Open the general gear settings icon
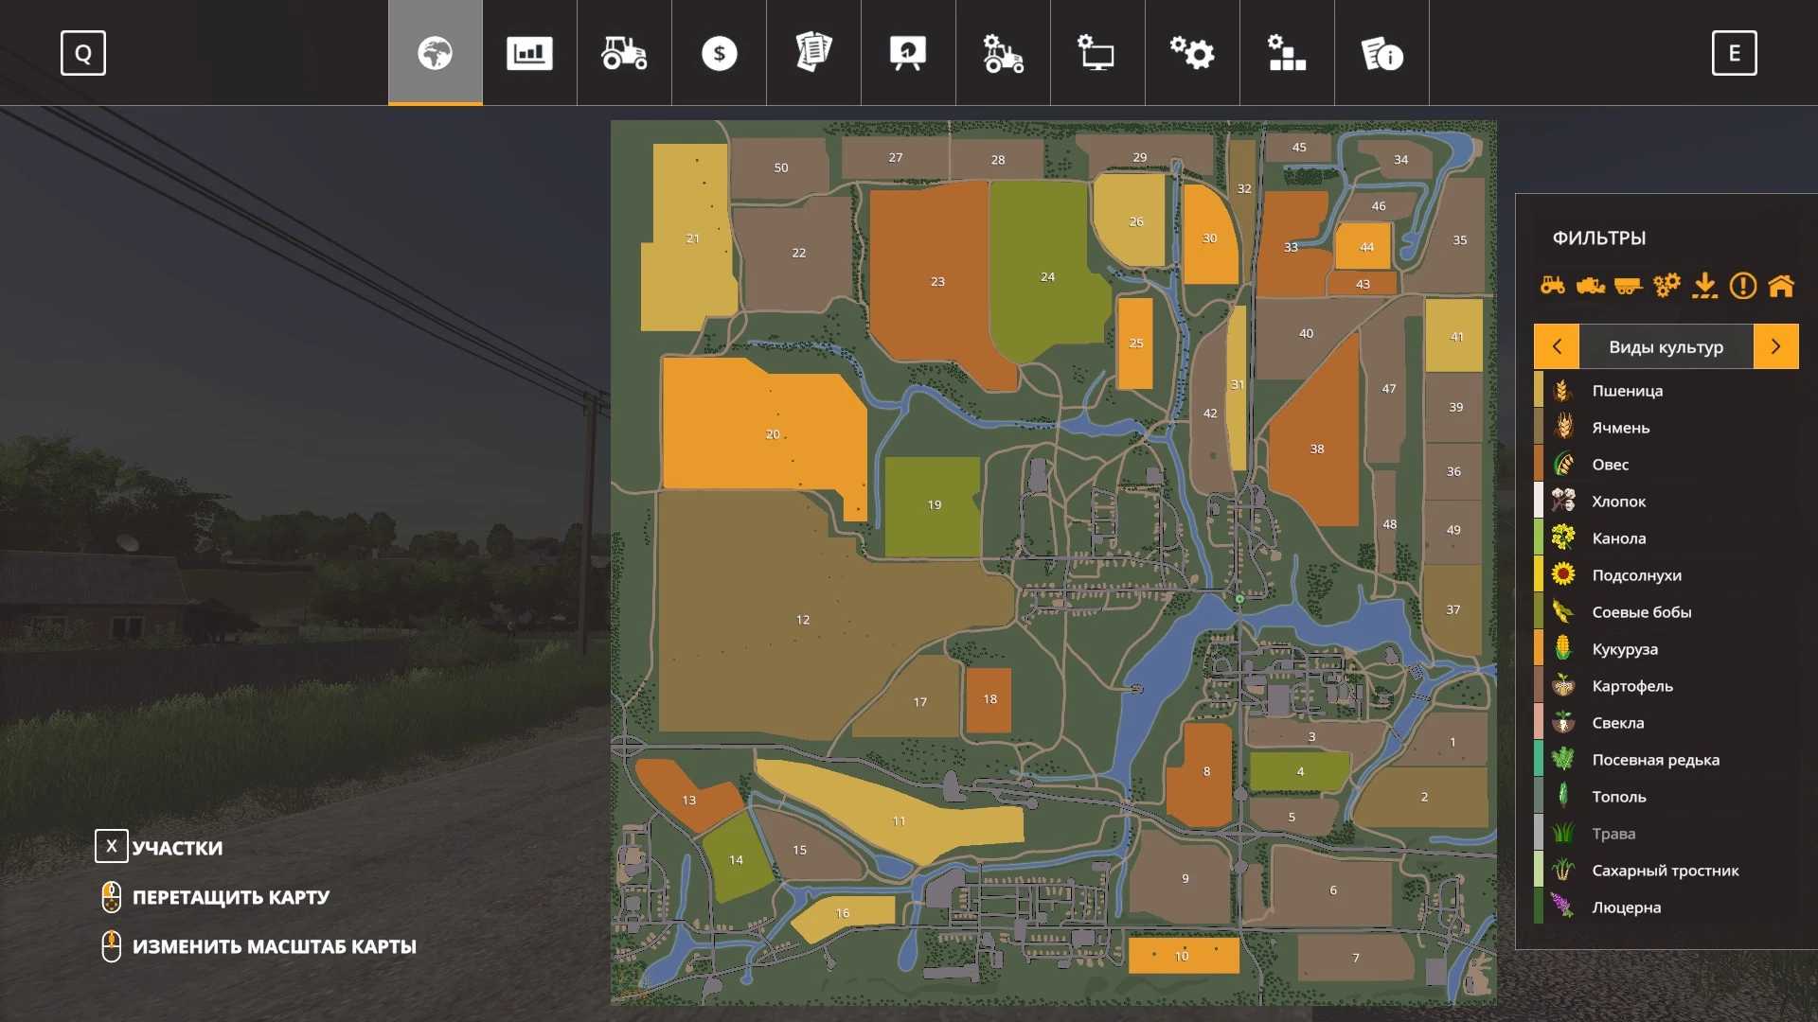This screenshot has height=1022, width=1818. point(1192,53)
